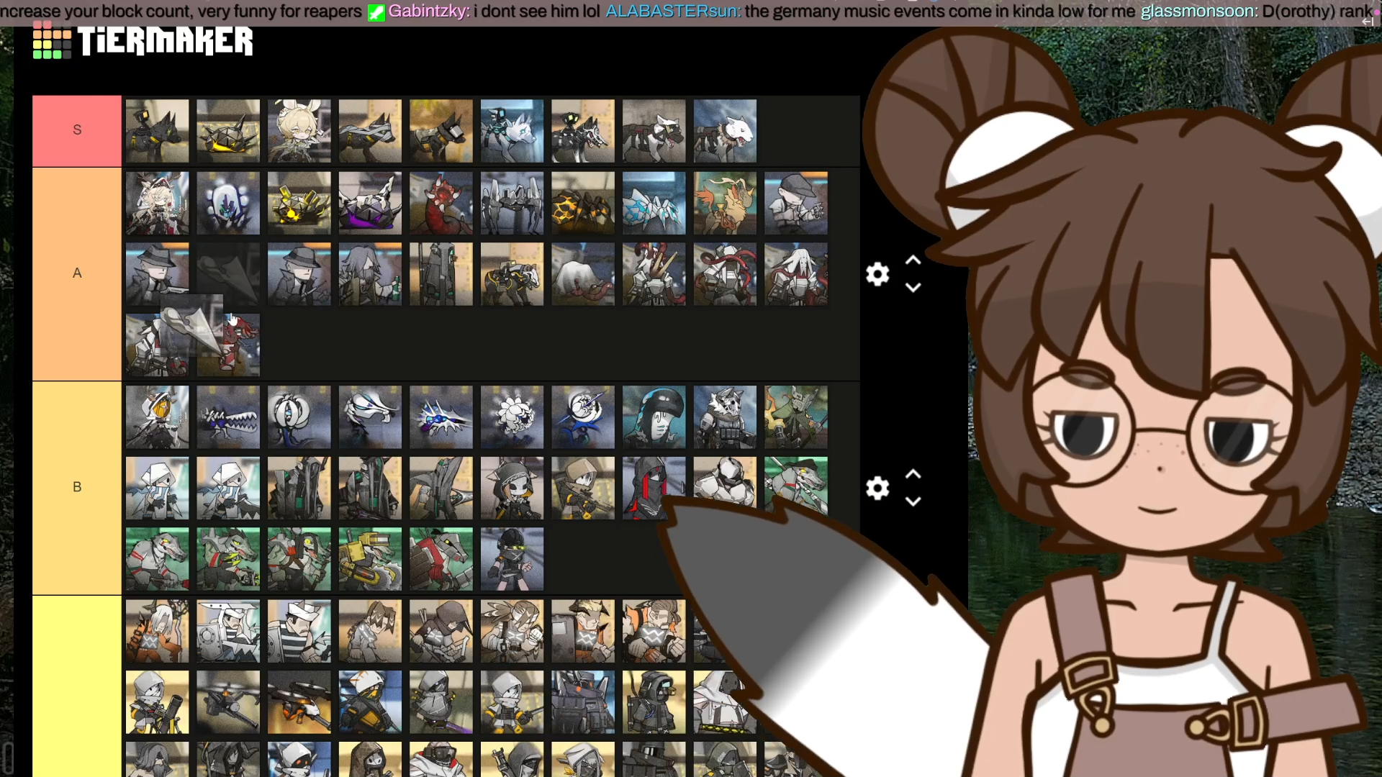The height and width of the screenshot is (777, 1382).
Task: Click the first black hound in S tier
Action: 157,130
